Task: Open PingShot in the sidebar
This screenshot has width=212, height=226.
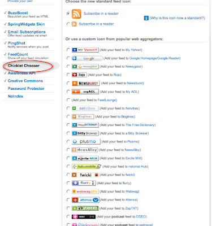Action: [x=16, y=43]
